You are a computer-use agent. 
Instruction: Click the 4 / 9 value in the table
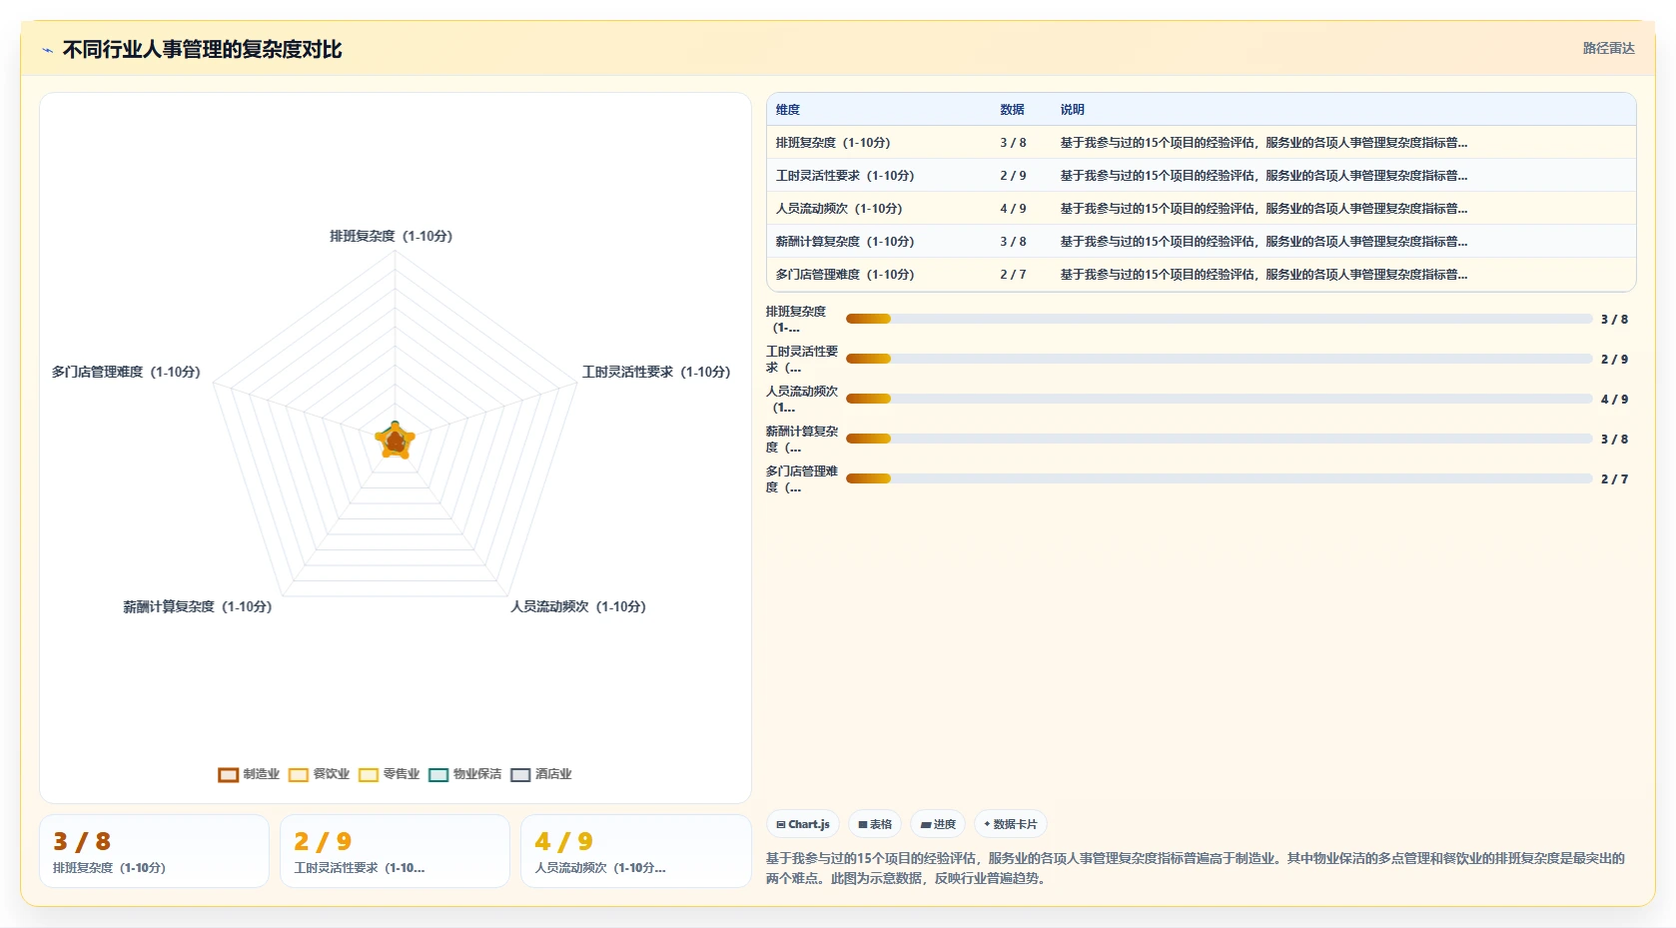pyautogui.click(x=1013, y=209)
